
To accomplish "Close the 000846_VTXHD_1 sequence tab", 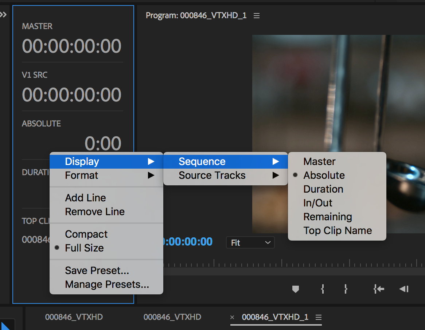I will (x=232, y=317).
